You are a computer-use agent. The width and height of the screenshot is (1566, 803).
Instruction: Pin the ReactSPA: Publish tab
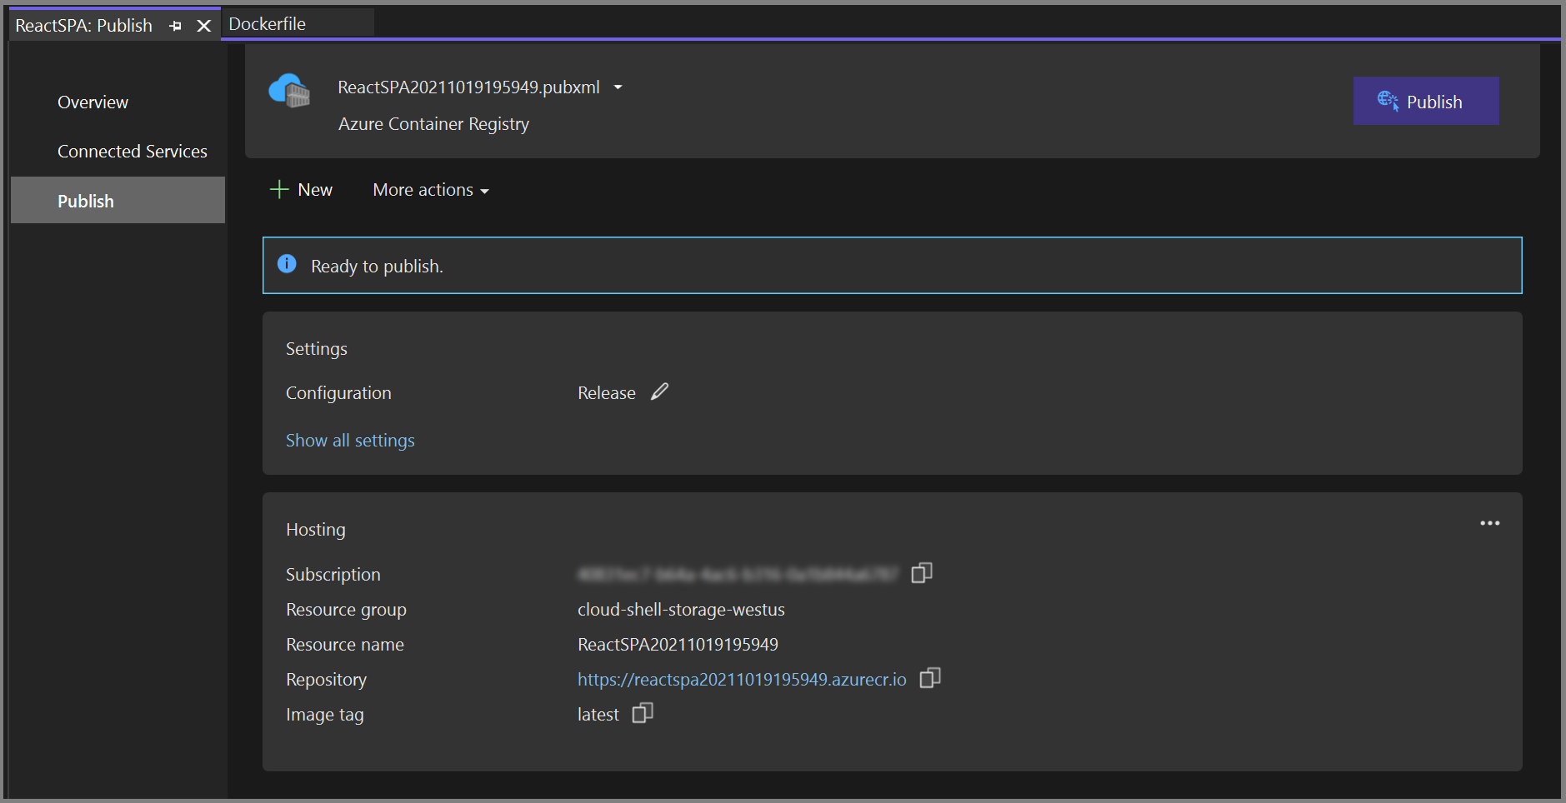175,27
